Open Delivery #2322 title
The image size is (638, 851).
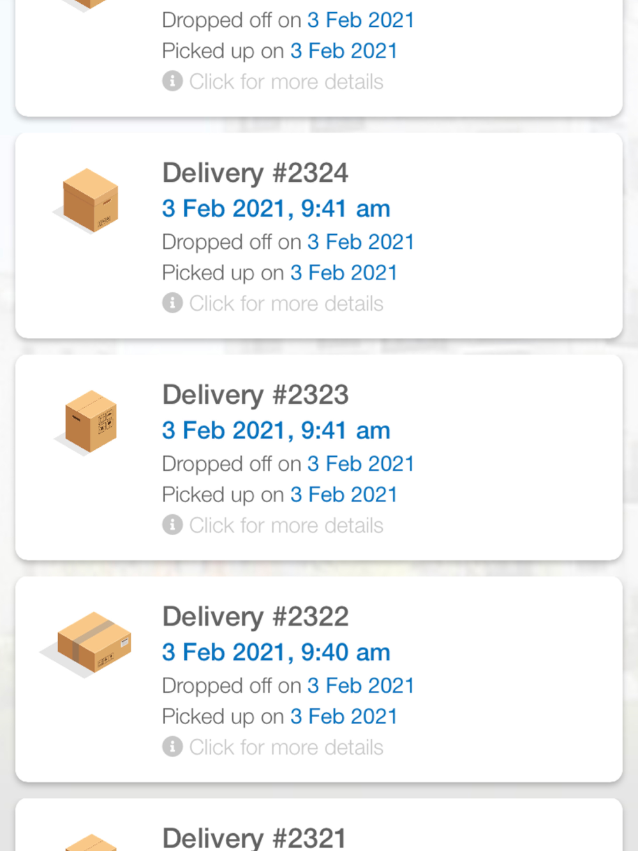click(255, 618)
